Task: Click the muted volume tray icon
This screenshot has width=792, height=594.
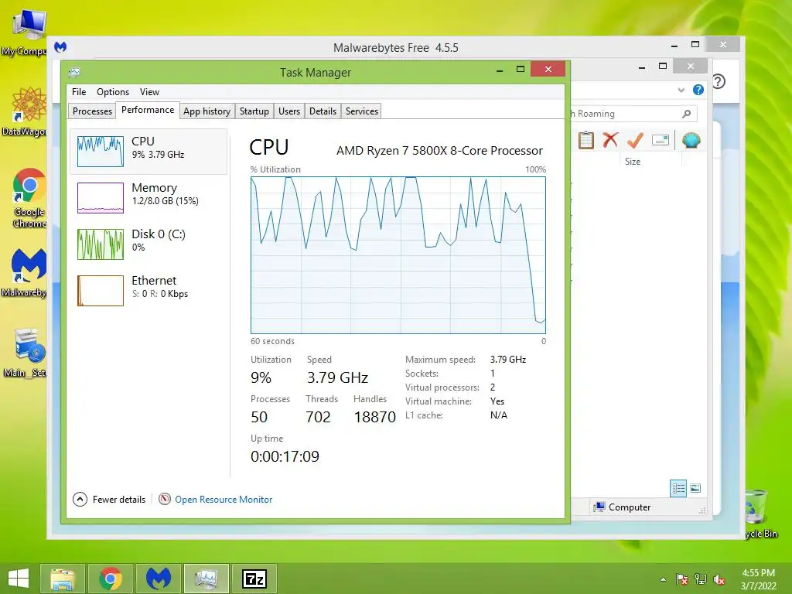Action: [x=719, y=579]
